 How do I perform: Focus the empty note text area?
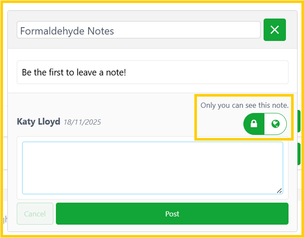[x=152, y=167]
